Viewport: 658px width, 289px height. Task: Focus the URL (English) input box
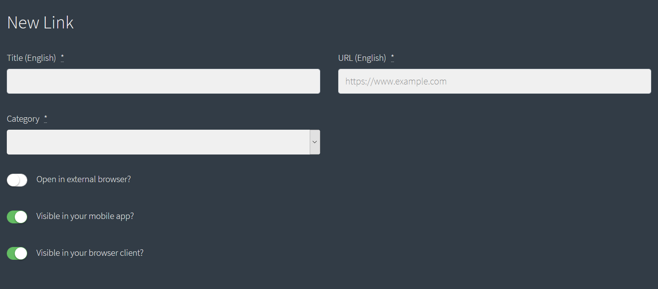495,81
